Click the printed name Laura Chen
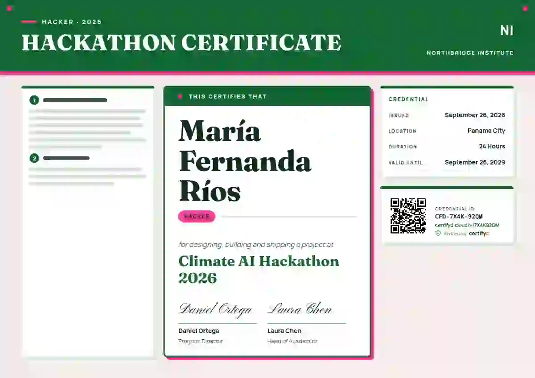This screenshot has height=378, width=535. pyautogui.click(x=284, y=331)
